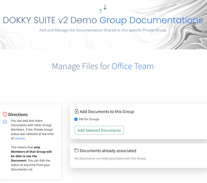
Task: Click the Pdf for Groups label text
Action: tap(89, 119)
